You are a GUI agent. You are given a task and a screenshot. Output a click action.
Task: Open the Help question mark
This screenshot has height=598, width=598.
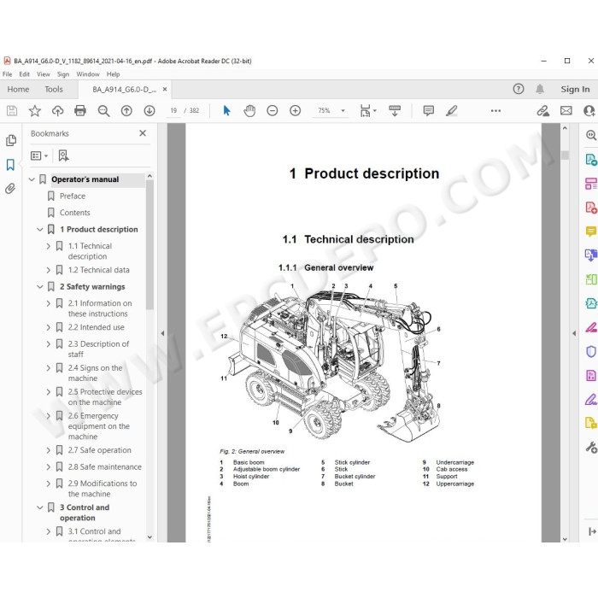(x=519, y=89)
